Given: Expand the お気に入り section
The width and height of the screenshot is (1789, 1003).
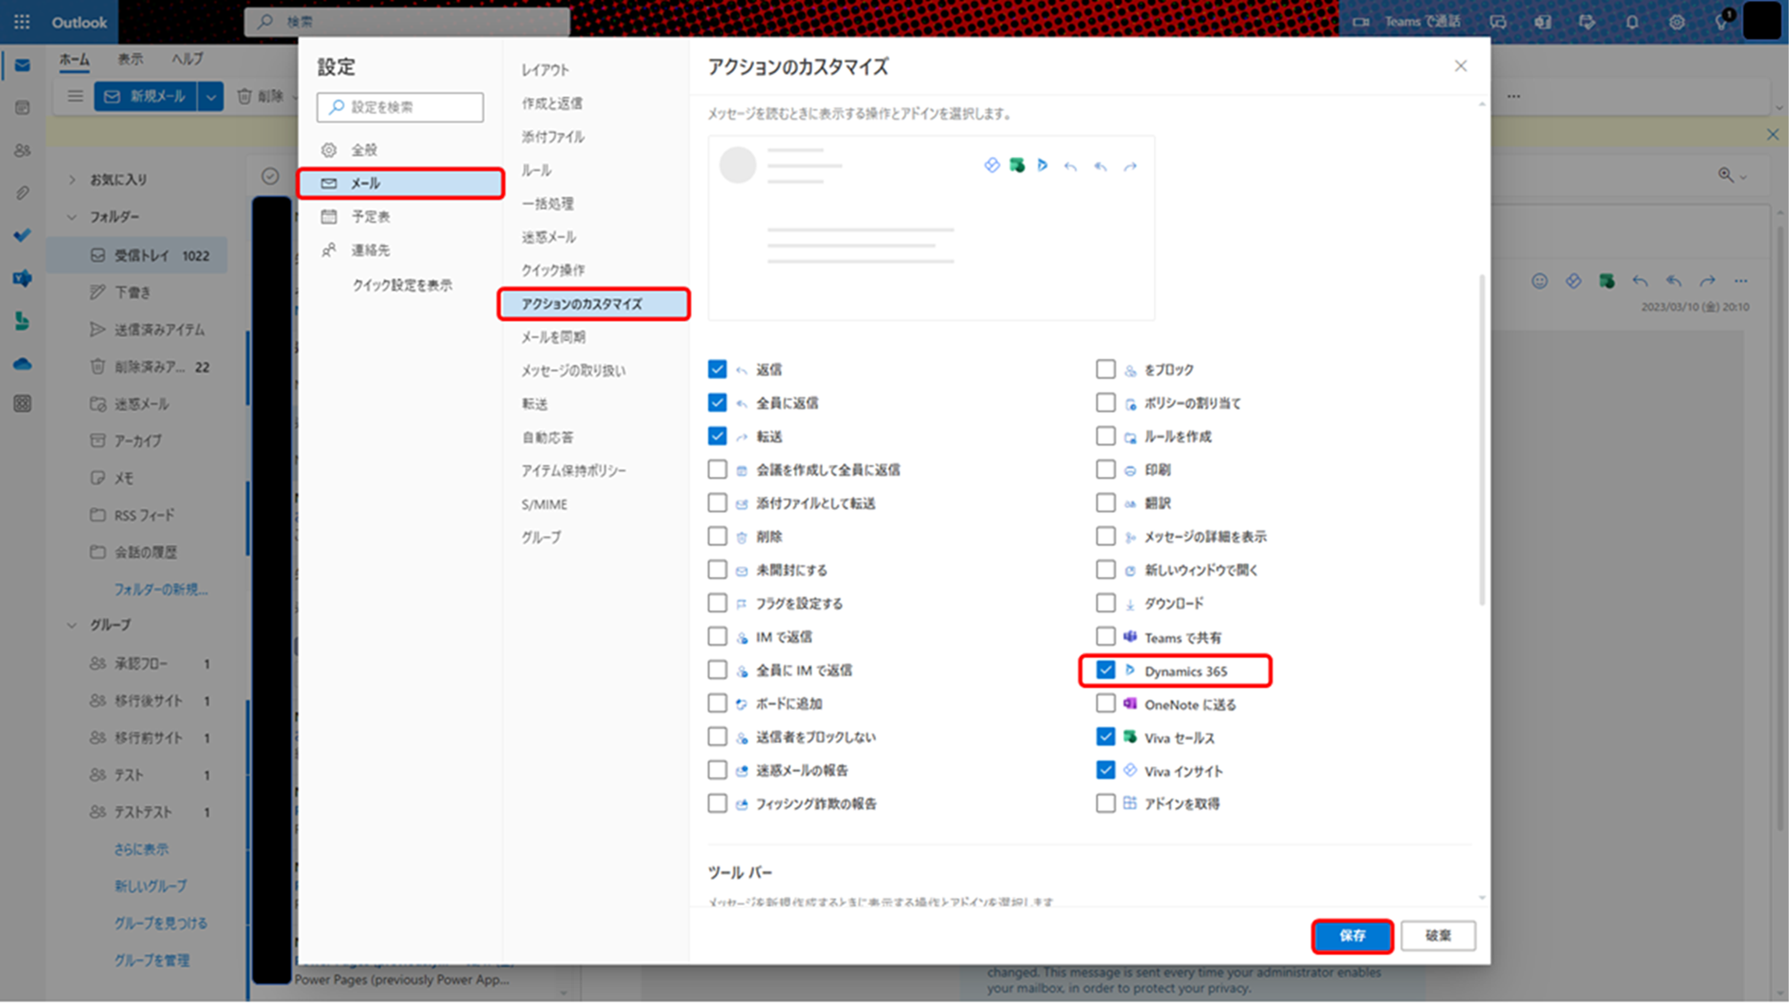Looking at the screenshot, I should coord(72,179).
